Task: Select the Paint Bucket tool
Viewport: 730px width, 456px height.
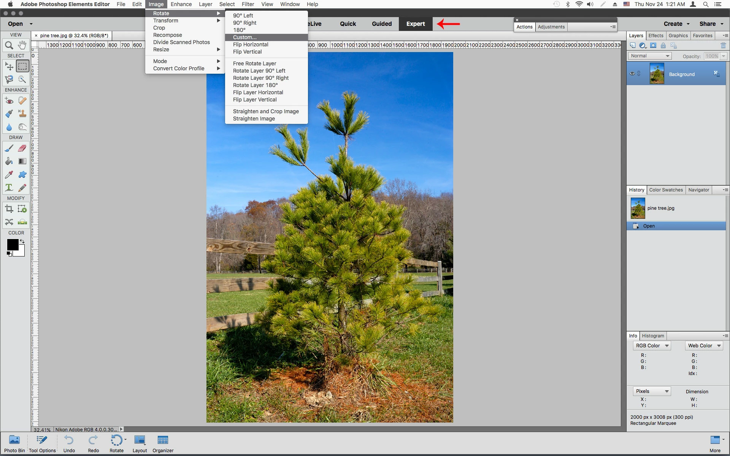Action: point(9,161)
